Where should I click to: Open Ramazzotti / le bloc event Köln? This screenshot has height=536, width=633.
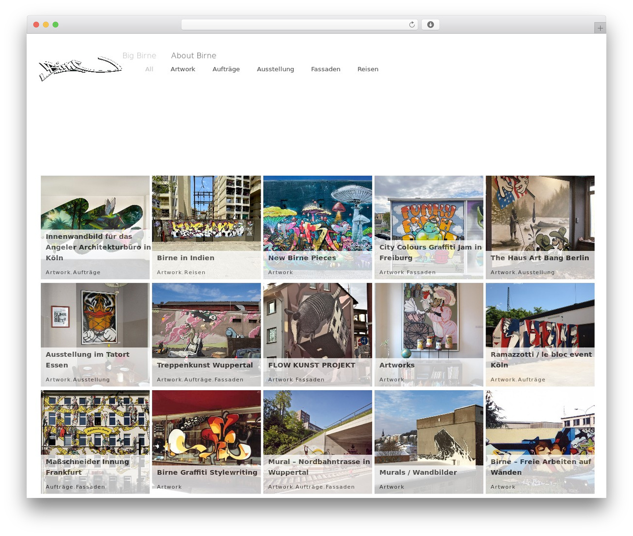[x=540, y=335]
